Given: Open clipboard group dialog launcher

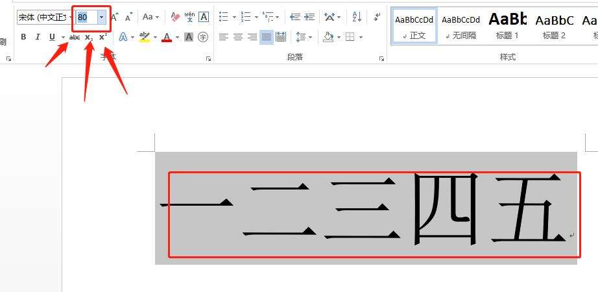Looking at the screenshot, I should coord(9,59).
